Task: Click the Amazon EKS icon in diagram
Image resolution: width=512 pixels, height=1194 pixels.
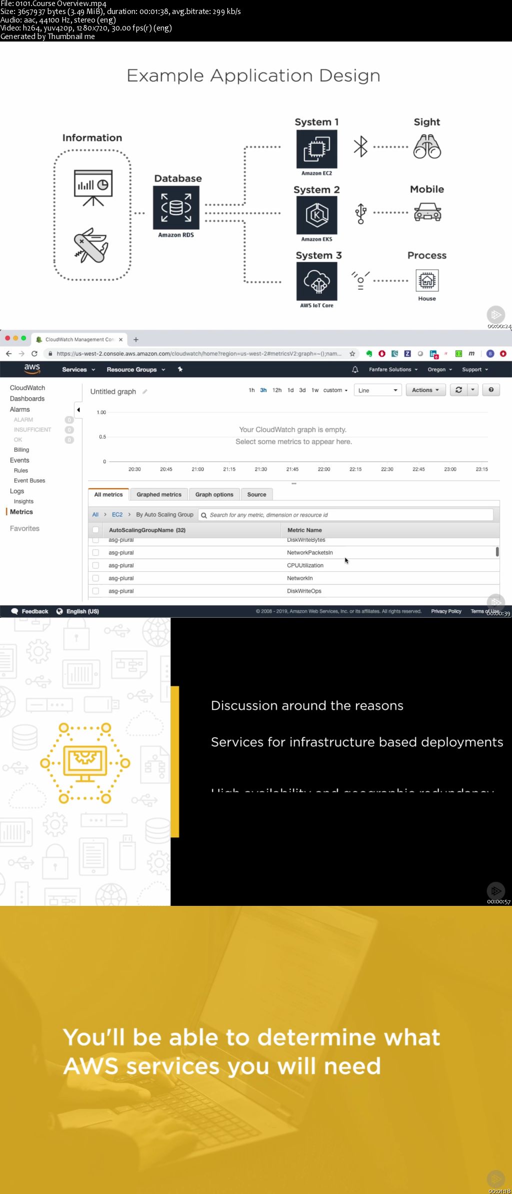Action: click(316, 215)
